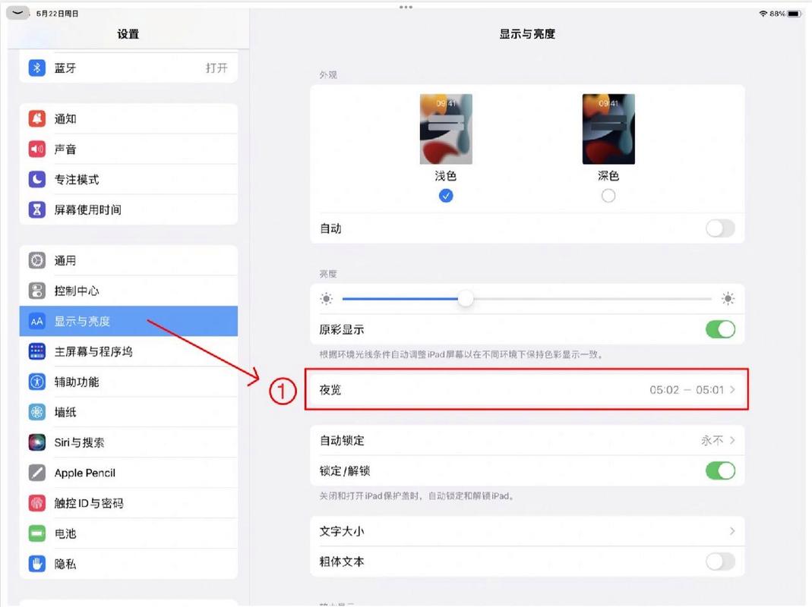Tap the three-dot multitasking icon at top
The height and width of the screenshot is (607, 812).
coord(406,8)
